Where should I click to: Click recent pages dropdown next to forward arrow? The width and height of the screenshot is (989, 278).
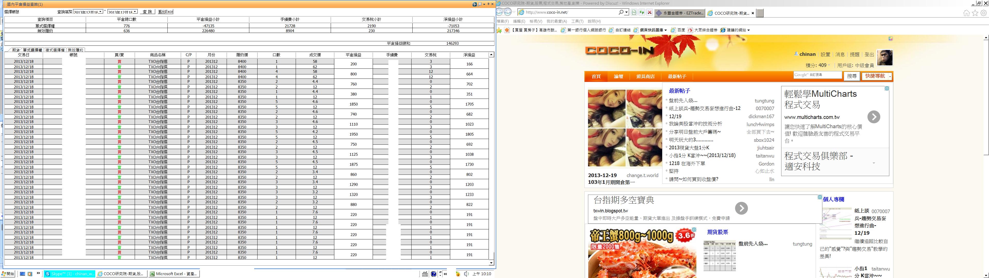coord(514,12)
